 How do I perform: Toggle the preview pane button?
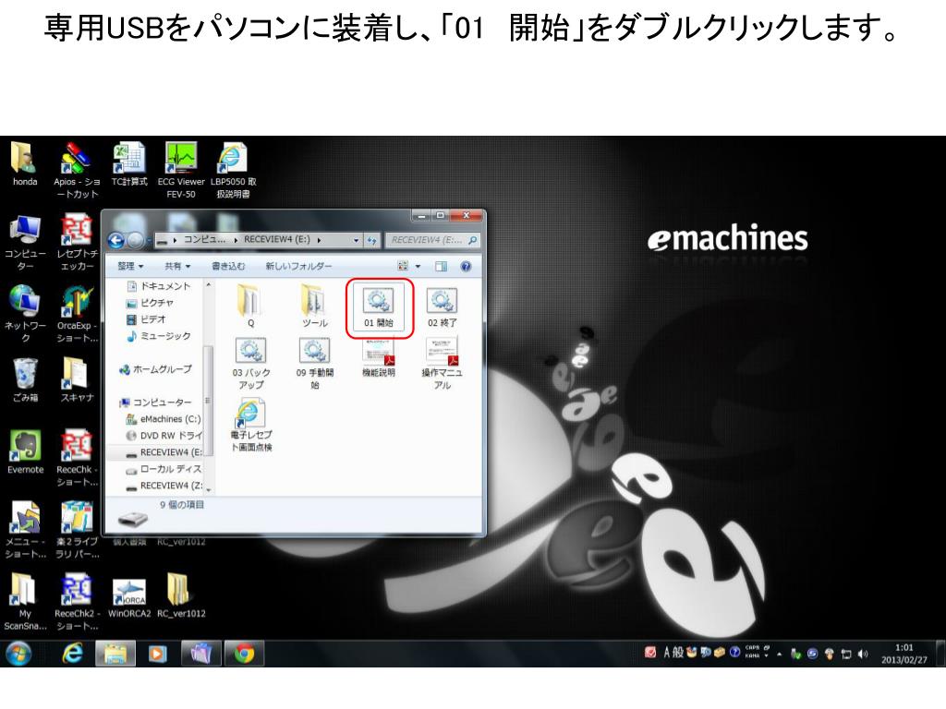pos(441,266)
